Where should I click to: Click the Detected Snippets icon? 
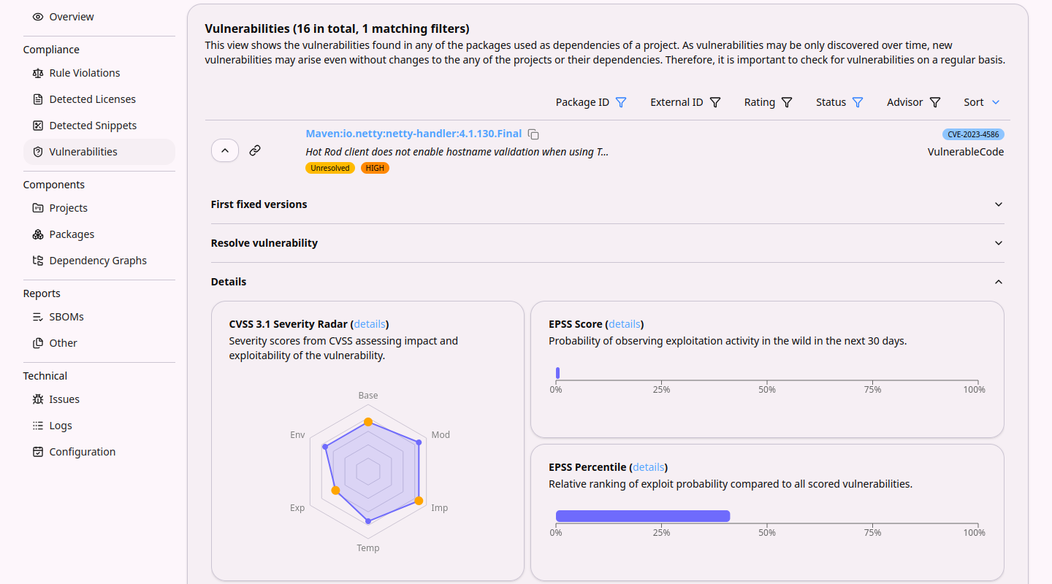point(38,126)
